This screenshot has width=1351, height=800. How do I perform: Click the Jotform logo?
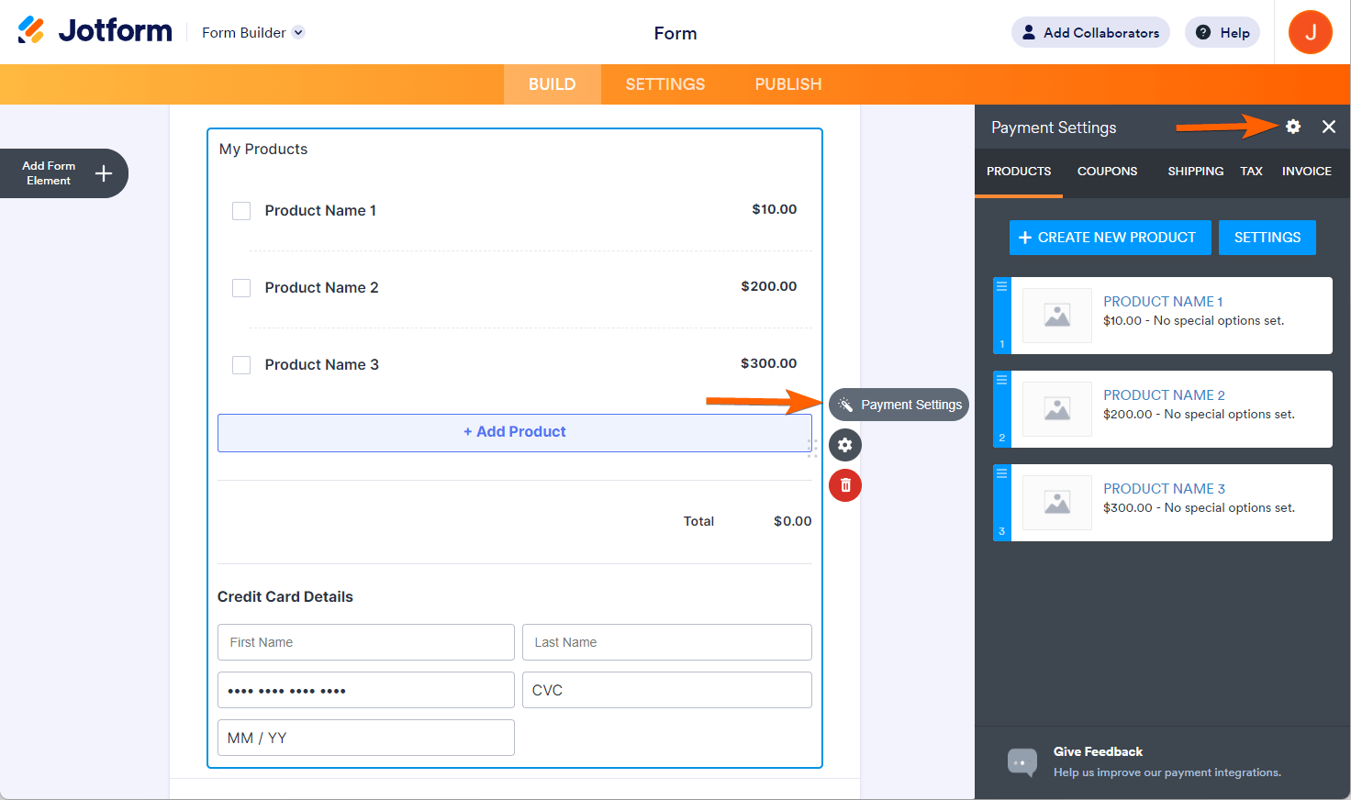click(95, 30)
